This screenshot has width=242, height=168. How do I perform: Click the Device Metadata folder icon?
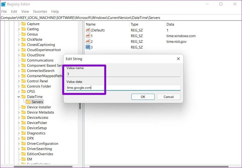click(24, 112)
